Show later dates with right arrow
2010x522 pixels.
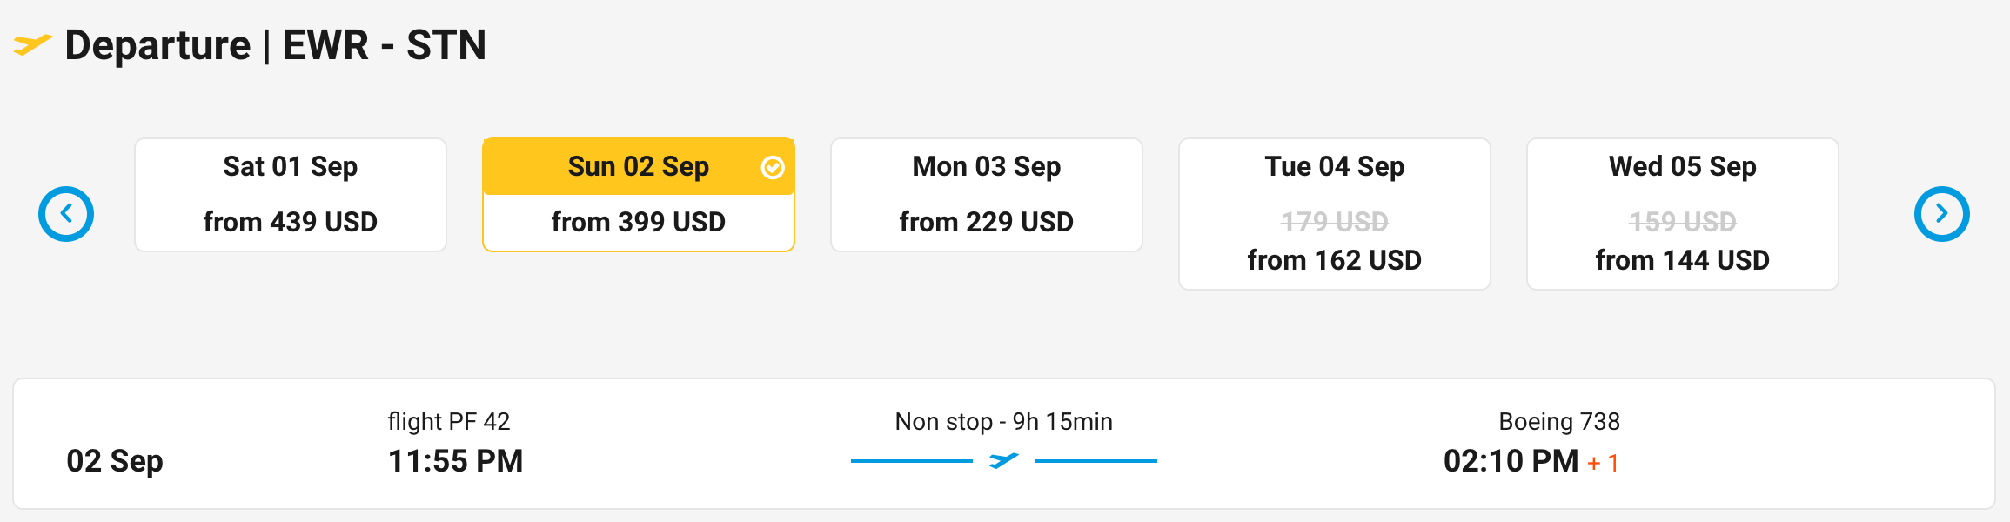click(1941, 214)
